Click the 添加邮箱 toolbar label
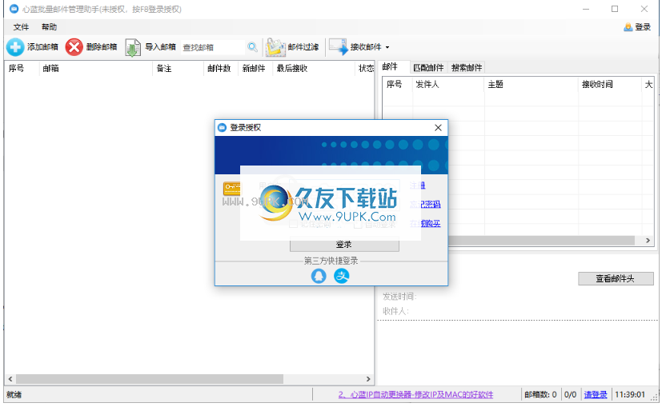Screen dimensions: 662x407 pyautogui.click(x=42, y=47)
